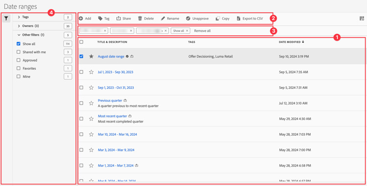Click the Sep 10, 2024 3:19 PM date

[x=294, y=57]
